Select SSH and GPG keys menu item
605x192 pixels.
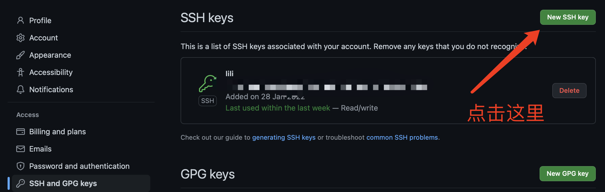click(x=63, y=183)
